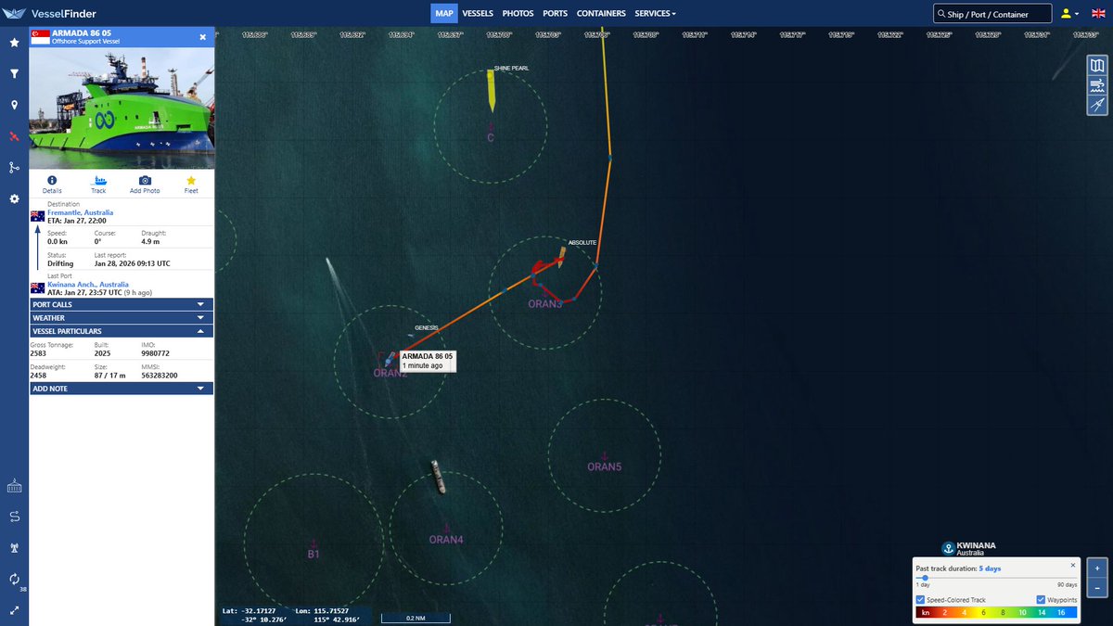Image resolution: width=1113 pixels, height=626 pixels.
Task: Click Add Photo camera icon
Action: pyautogui.click(x=145, y=184)
